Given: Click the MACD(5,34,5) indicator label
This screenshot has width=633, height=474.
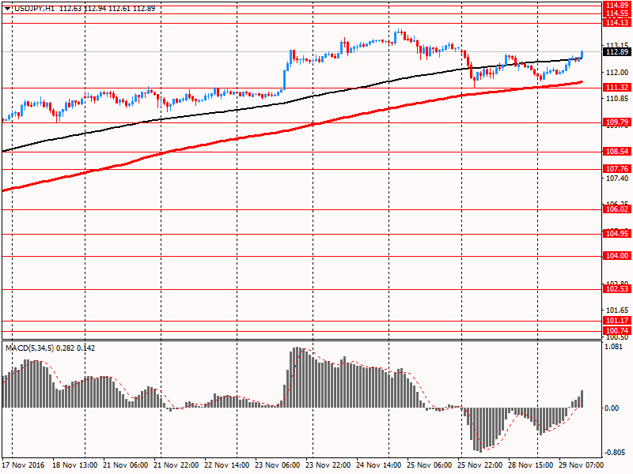Looking at the screenshot, I should (29, 348).
